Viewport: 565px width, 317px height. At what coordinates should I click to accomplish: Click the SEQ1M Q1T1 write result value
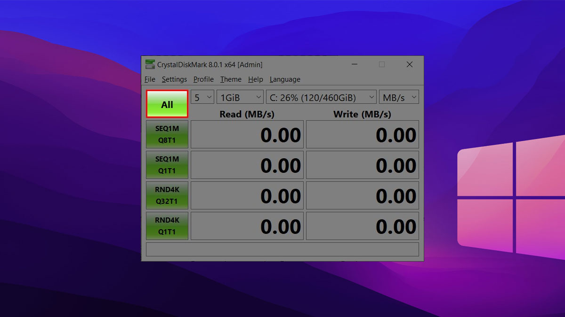(x=363, y=165)
